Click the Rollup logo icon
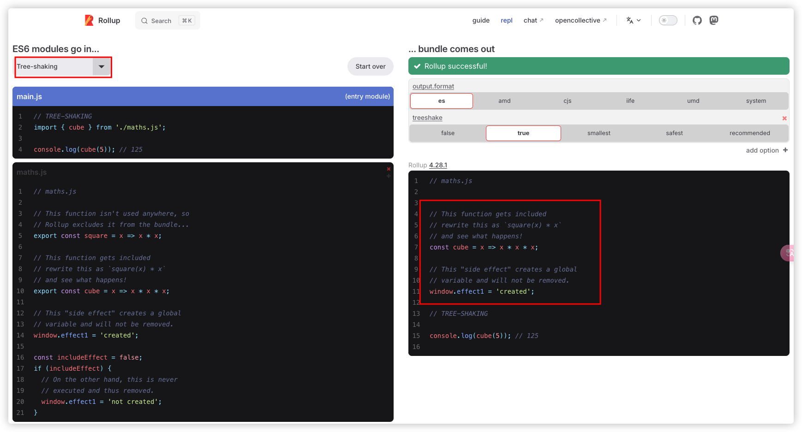 tap(89, 20)
